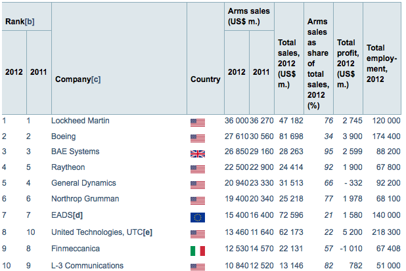Jump to footnote [d] after EADS
The image size is (406, 271).
[78, 216]
